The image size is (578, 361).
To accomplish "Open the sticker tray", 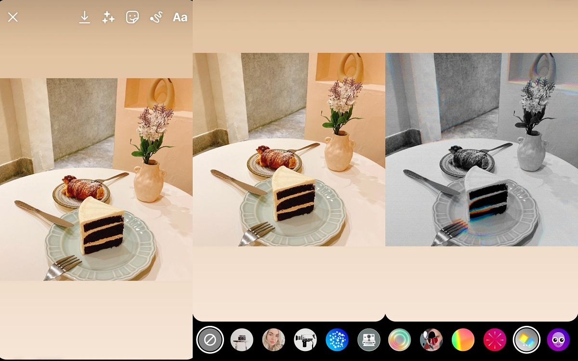I will (x=132, y=17).
